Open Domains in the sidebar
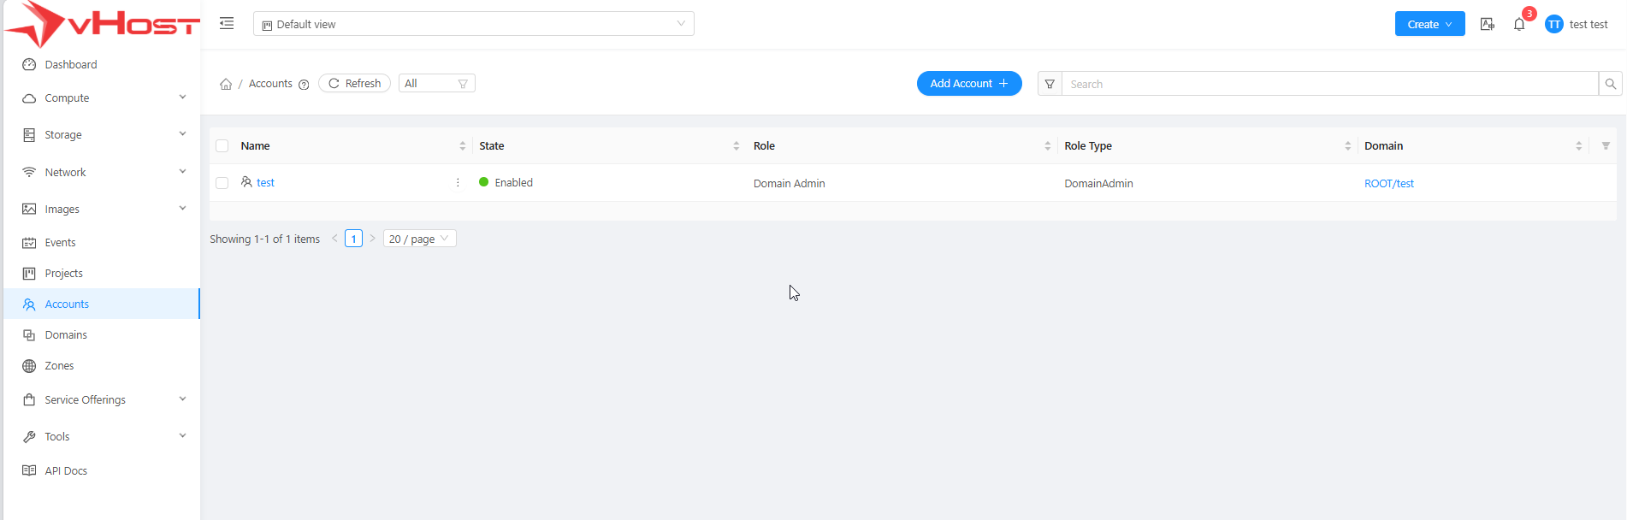1627x520 pixels. [x=66, y=335]
